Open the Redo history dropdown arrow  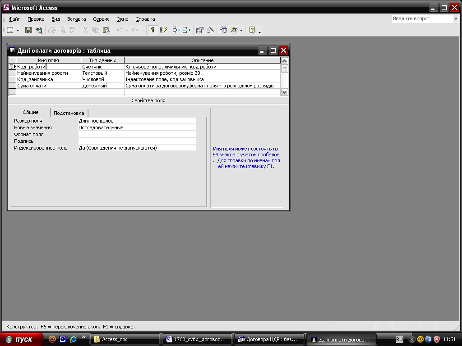[142, 30]
